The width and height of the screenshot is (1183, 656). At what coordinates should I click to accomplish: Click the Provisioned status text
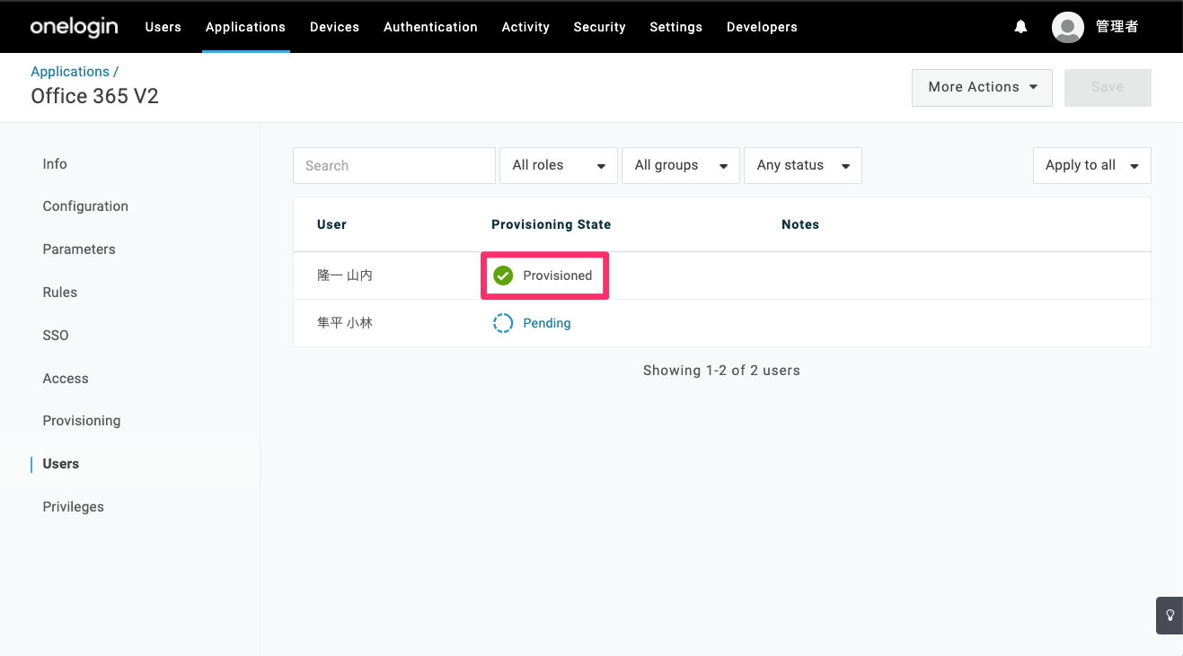click(x=558, y=276)
